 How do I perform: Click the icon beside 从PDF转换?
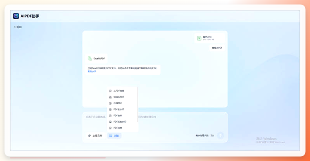(x=110, y=91)
